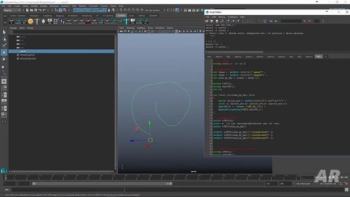350x197 pixels.
Task: Select the Lasso Select tool
Action: point(4,39)
